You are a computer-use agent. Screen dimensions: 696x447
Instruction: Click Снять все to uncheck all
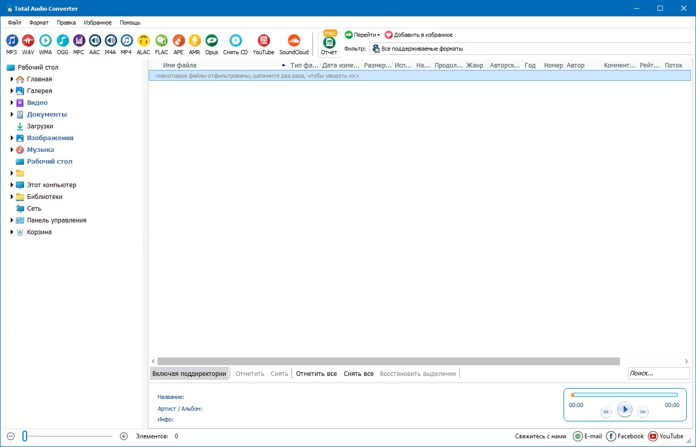[358, 374]
